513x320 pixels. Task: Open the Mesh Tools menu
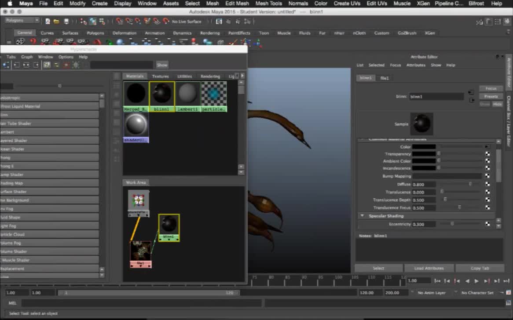click(269, 3)
